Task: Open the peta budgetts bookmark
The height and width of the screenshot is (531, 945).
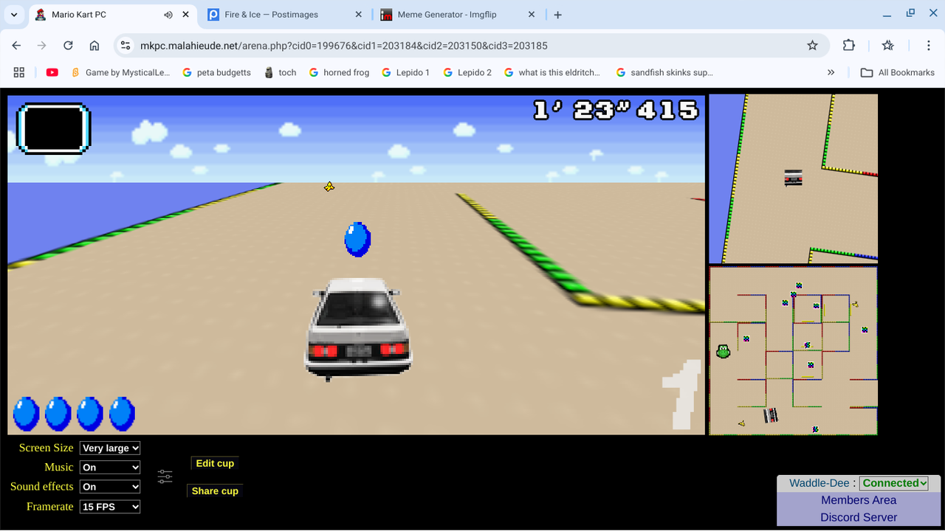Action: click(217, 72)
